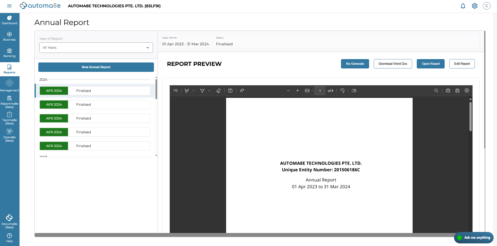The height and width of the screenshot is (246, 497).
Task: Toggle PDF table of contents list
Action: point(176,91)
